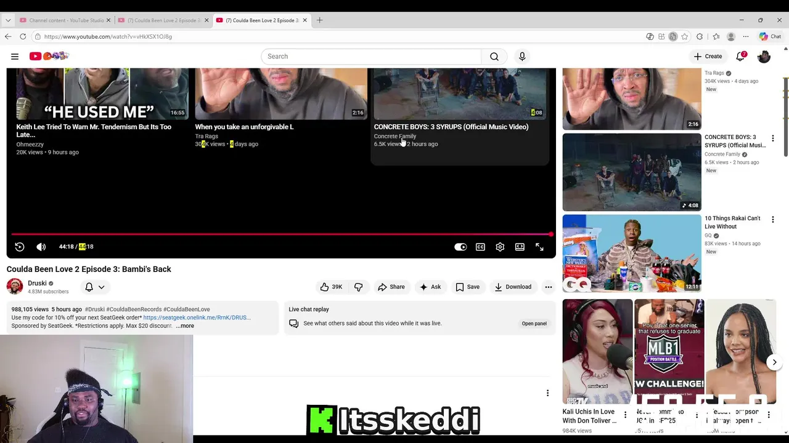The image size is (789, 443).
Task: Expand subscription notification bell dropdown
Action: tap(94, 287)
